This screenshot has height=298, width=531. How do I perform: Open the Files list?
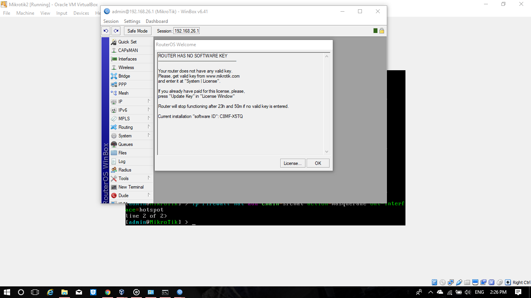131,153
